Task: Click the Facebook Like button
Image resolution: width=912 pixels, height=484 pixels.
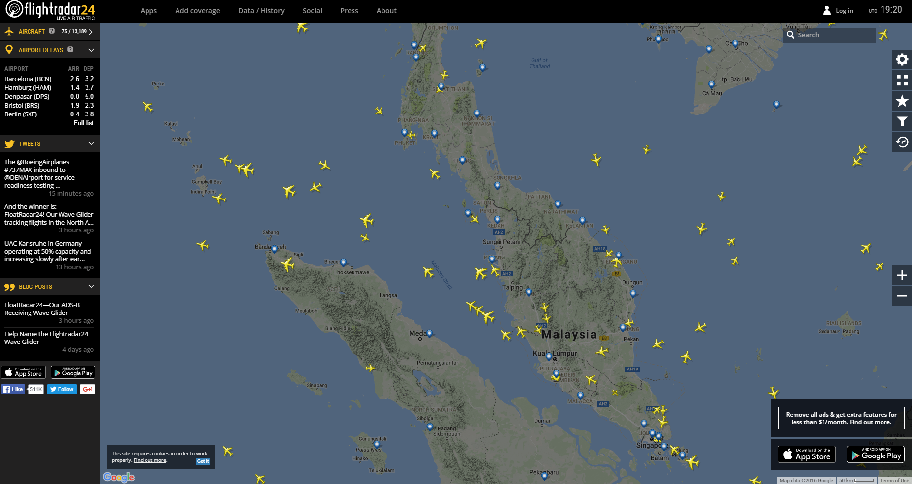Action: 13,389
